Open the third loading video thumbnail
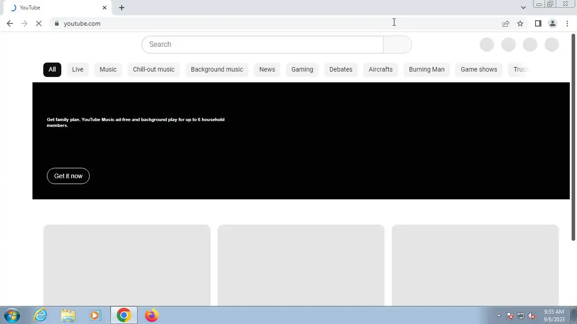 click(x=475, y=265)
